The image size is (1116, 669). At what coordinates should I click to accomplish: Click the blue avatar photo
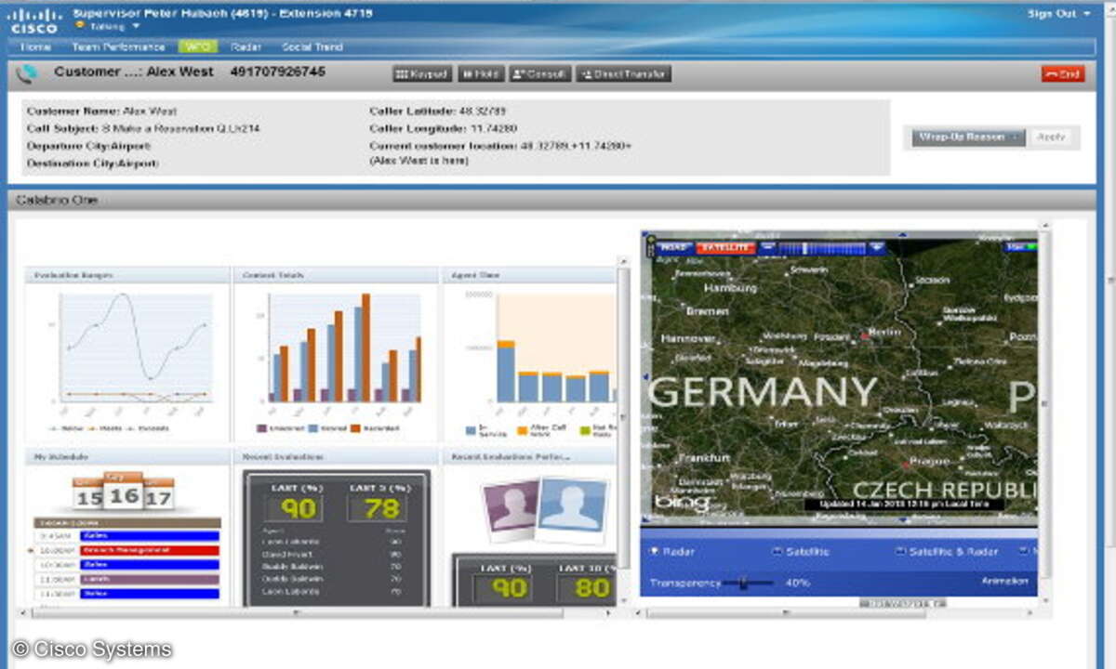(x=572, y=510)
